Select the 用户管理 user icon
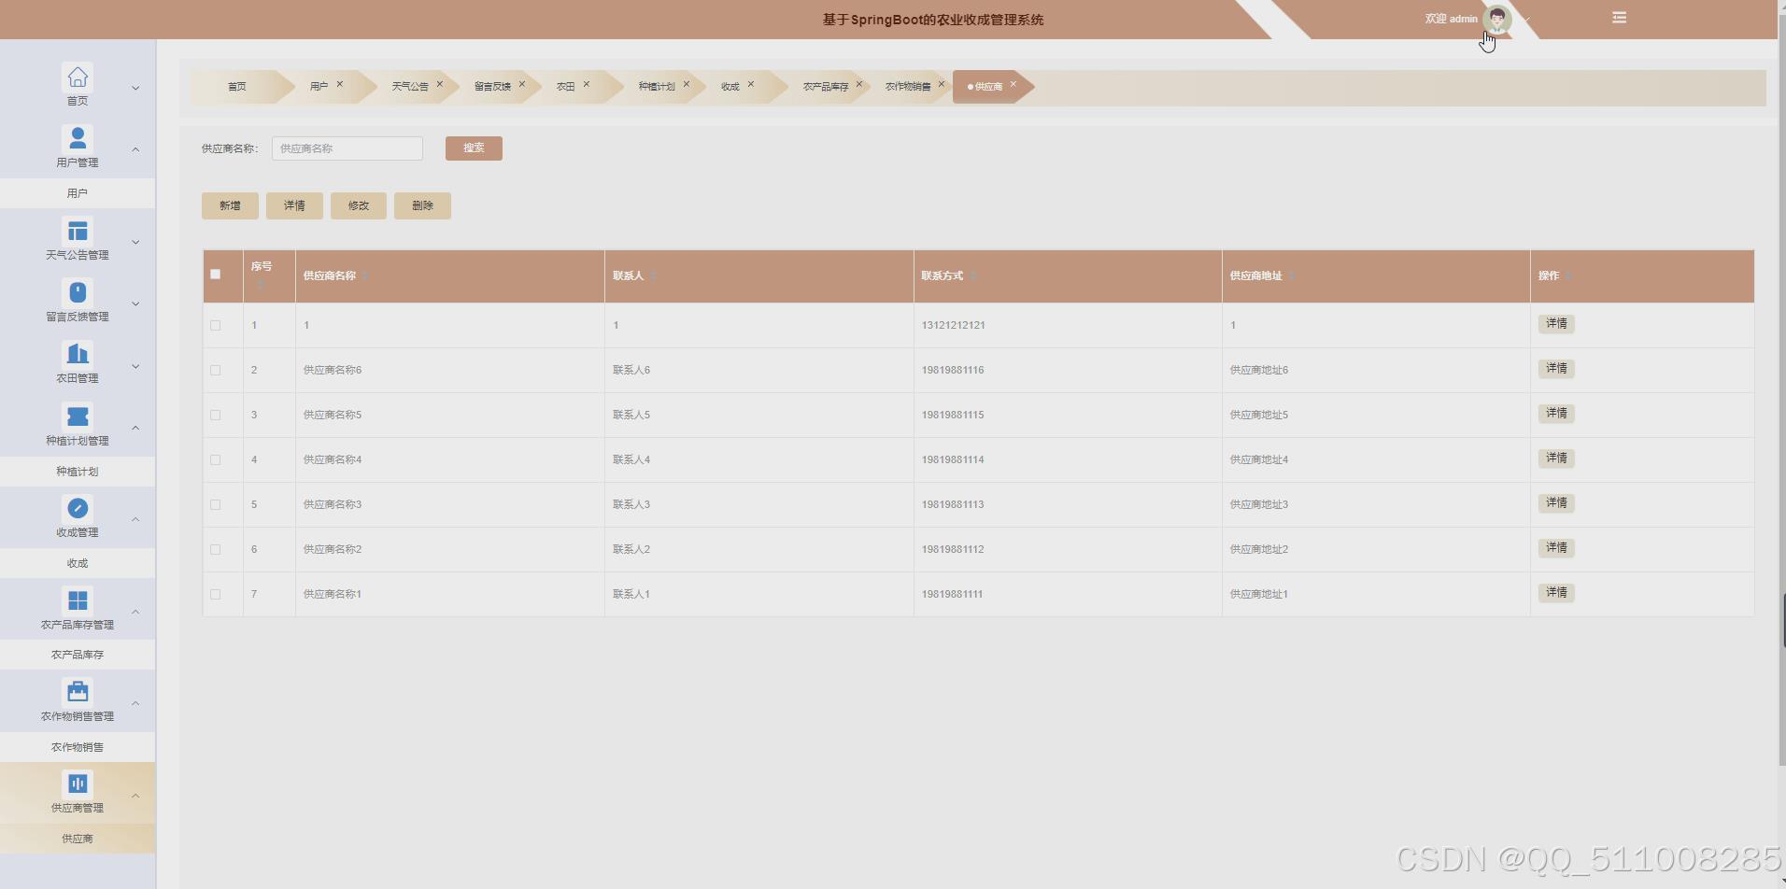The height and width of the screenshot is (889, 1786). pos(78,138)
